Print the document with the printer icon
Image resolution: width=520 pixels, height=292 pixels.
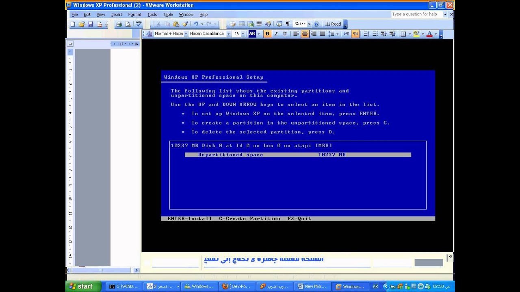click(x=119, y=24)
